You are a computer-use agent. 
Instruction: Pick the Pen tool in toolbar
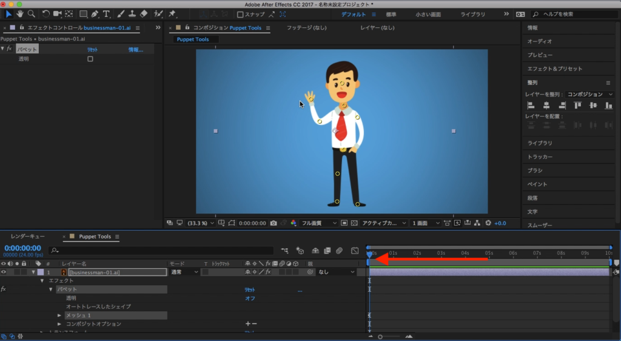pyautogui.click(x=95, y=13)
